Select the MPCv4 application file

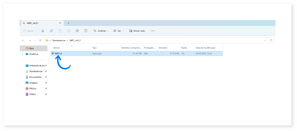(137, 53)
